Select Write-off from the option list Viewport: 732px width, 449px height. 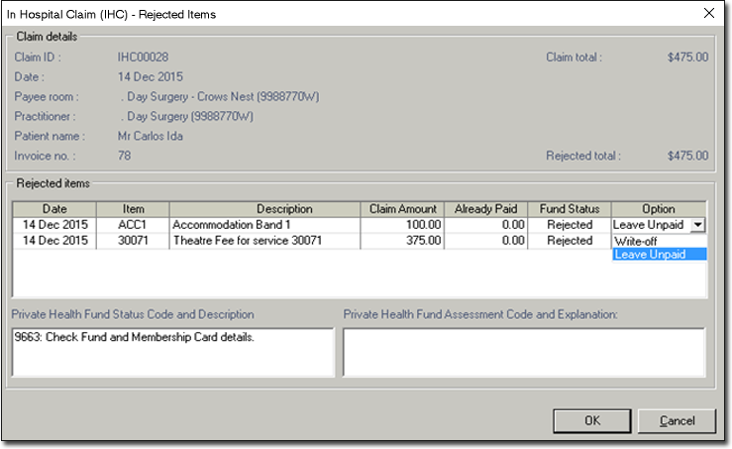(x=635, y=241)
